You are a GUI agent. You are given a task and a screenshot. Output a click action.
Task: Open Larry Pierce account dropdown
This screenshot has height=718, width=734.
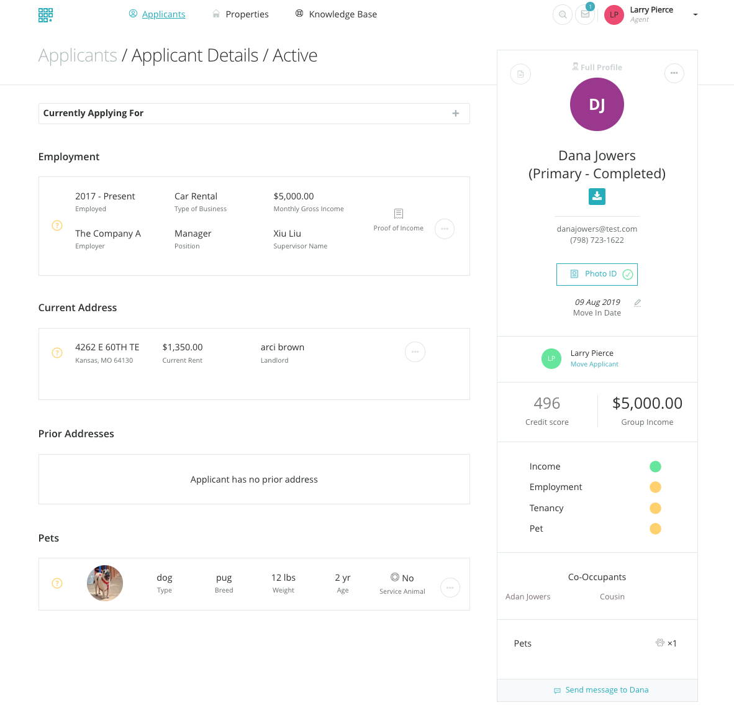pyautogui.click(x=695, y=14)
